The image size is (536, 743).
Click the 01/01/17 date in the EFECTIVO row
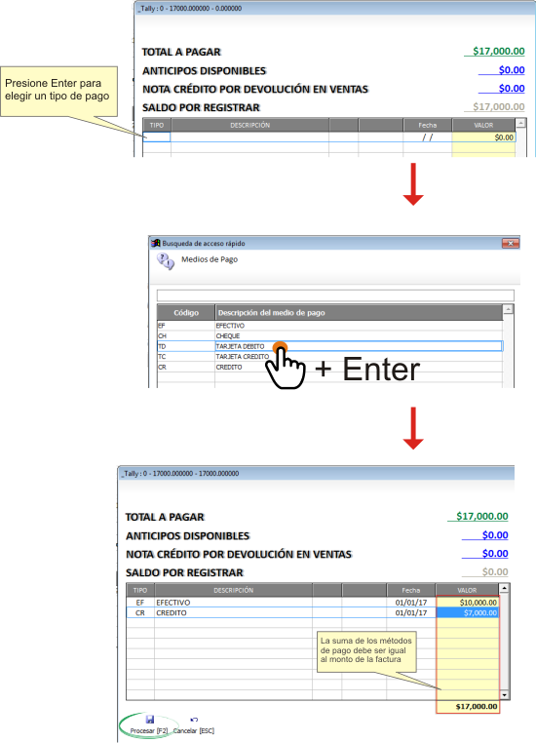(411, 603)
